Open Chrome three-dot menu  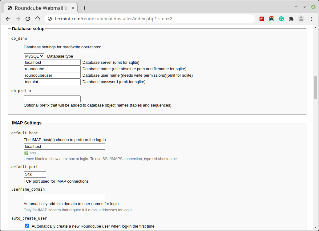pos(311,19)
